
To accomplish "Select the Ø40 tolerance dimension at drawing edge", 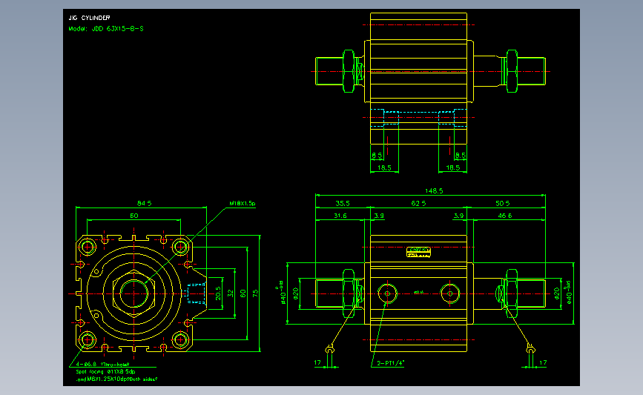I will (x=568, y=292).
